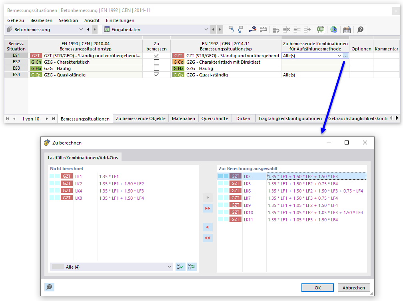Switch to Tragfähigkeitskonfigurationen tab
Viewport: 403px width, 301px height.
click(x=290, y=118)
